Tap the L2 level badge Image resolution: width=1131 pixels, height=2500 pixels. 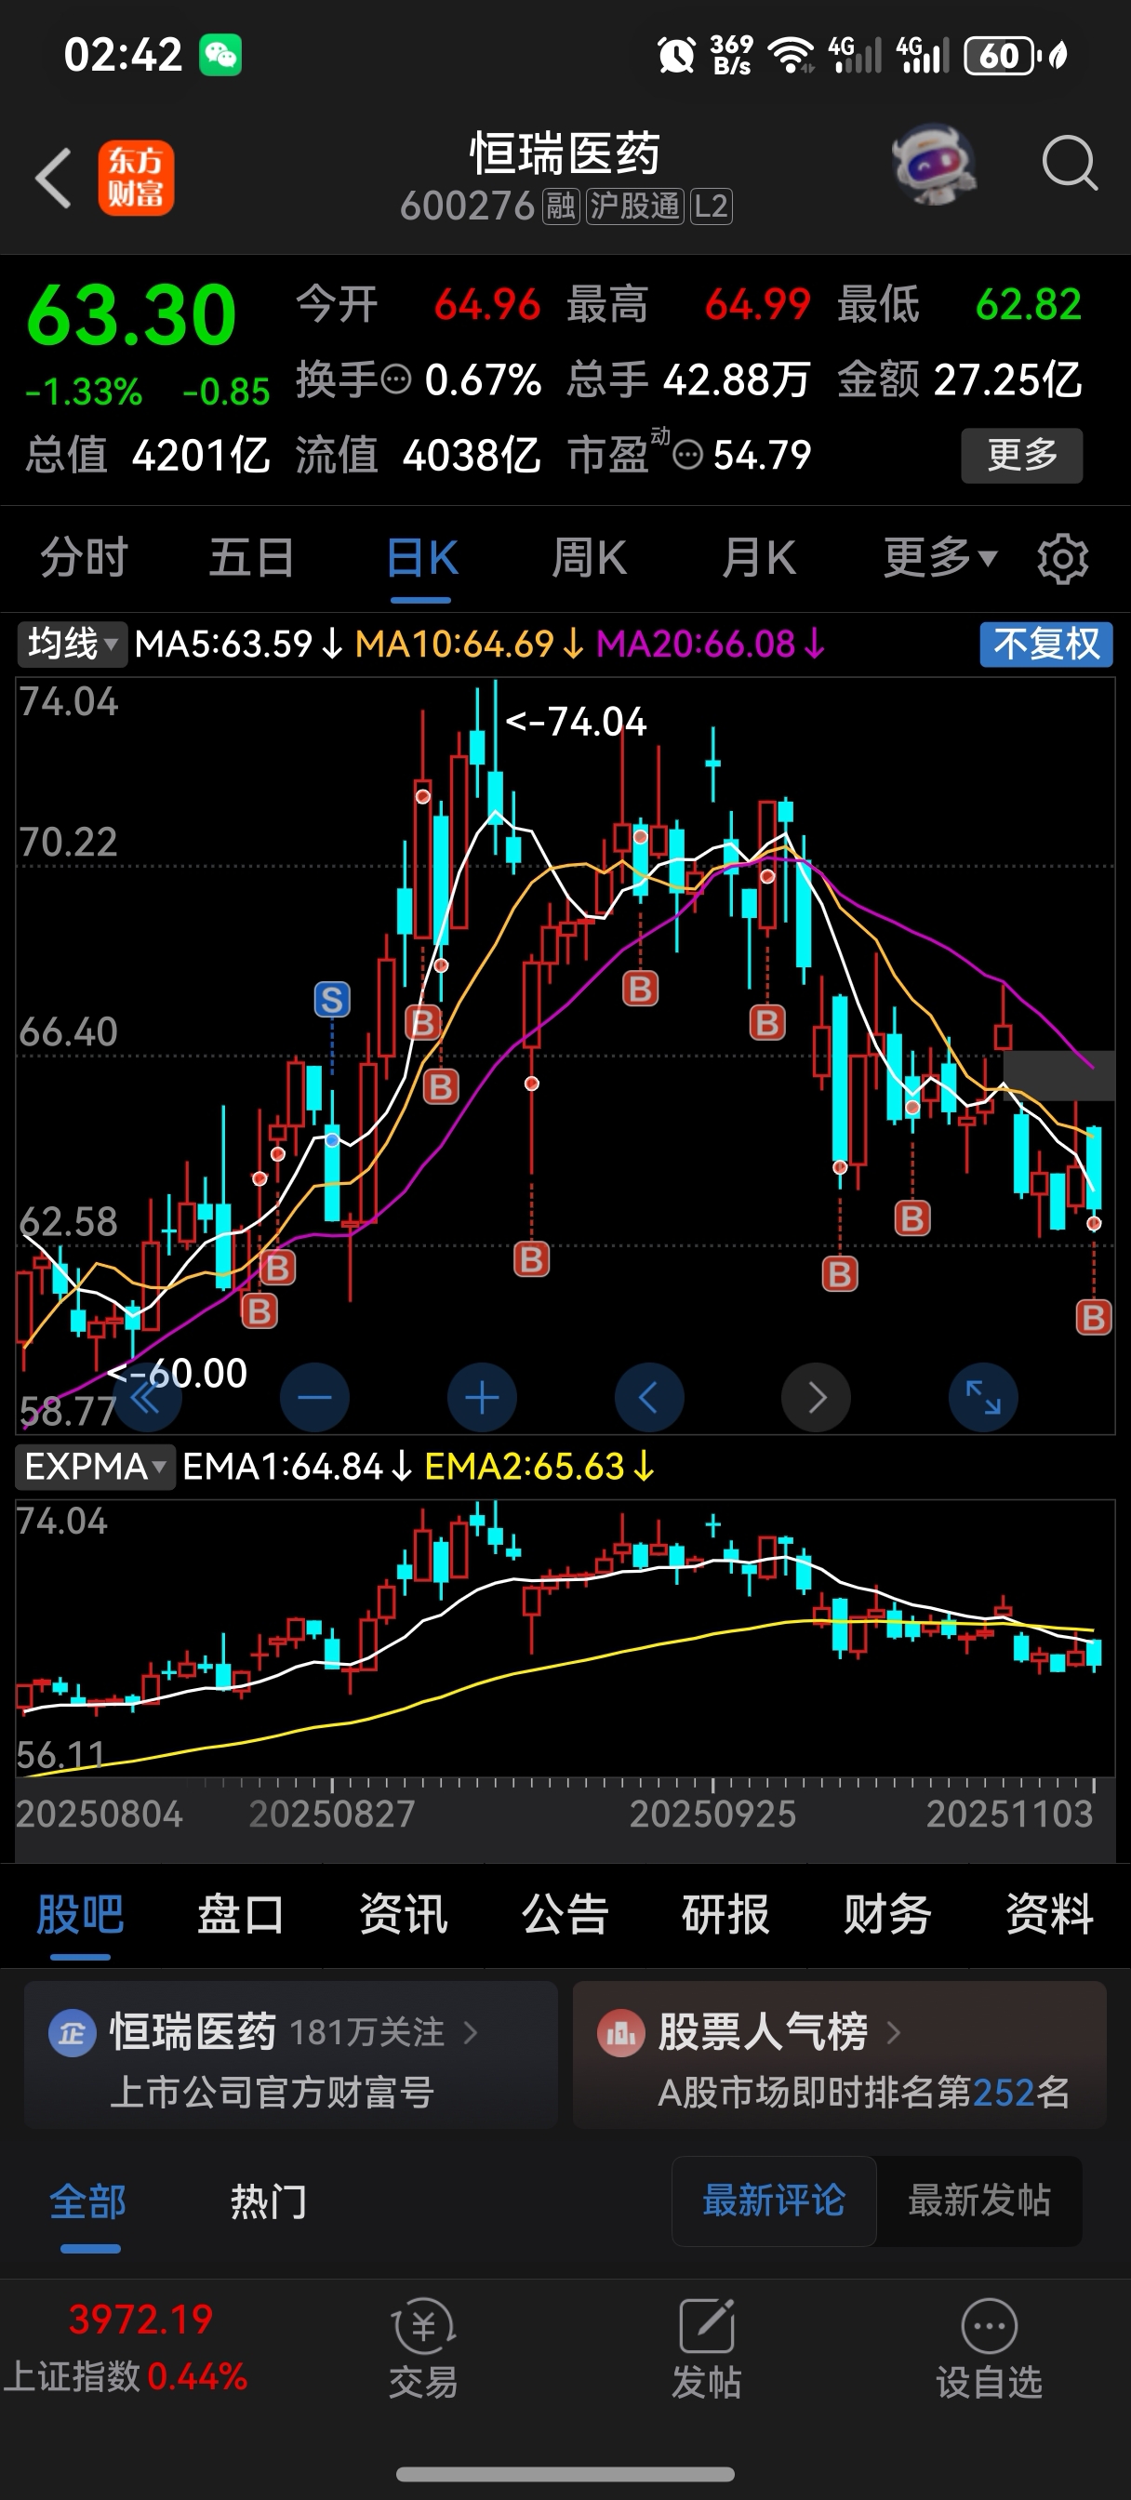pos(711,206)
